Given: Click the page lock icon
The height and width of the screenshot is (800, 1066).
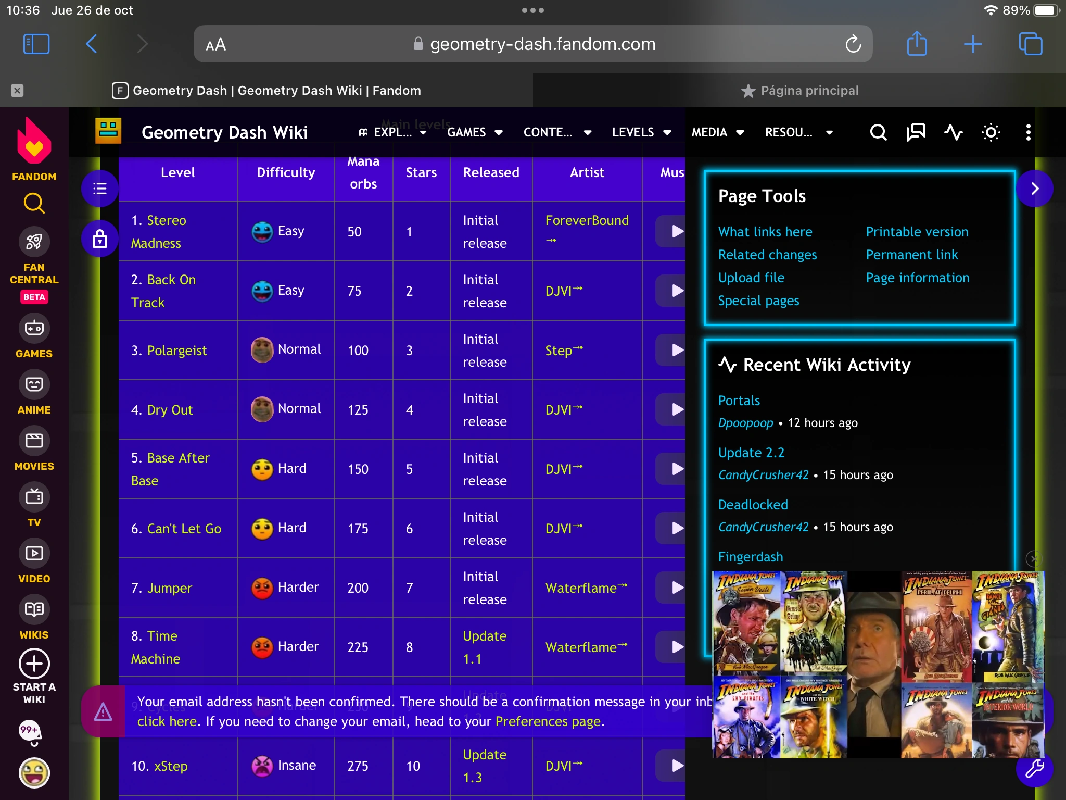Looking at the screenshot, I should [x=99, y=239].
